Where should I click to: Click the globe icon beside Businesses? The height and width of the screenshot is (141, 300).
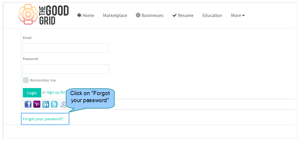tap(138, 15)
